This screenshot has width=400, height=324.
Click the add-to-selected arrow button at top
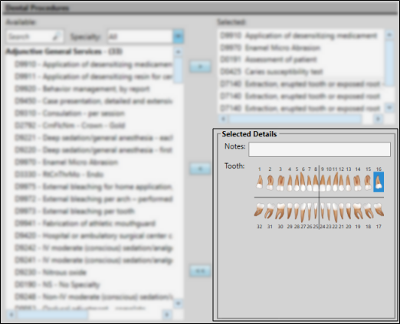click(200, 67)
